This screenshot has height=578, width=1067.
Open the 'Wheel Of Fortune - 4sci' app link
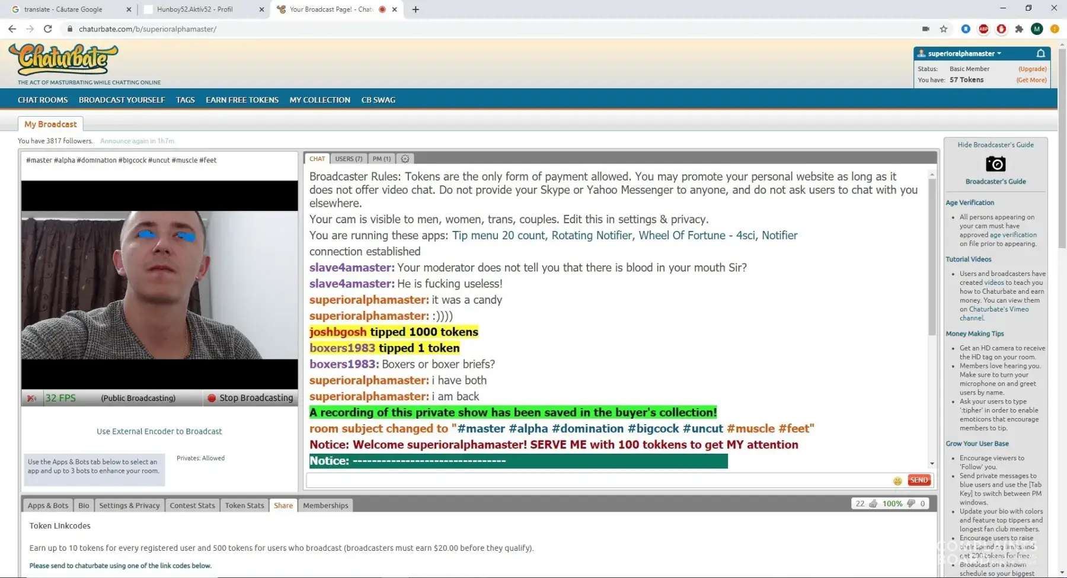(x=697, y=235)
